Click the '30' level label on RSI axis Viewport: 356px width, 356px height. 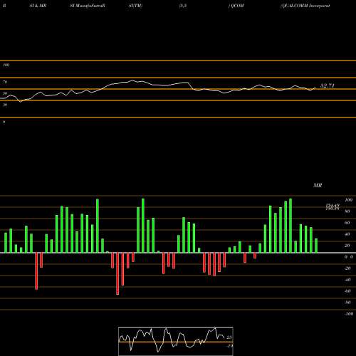coord(5,105)
